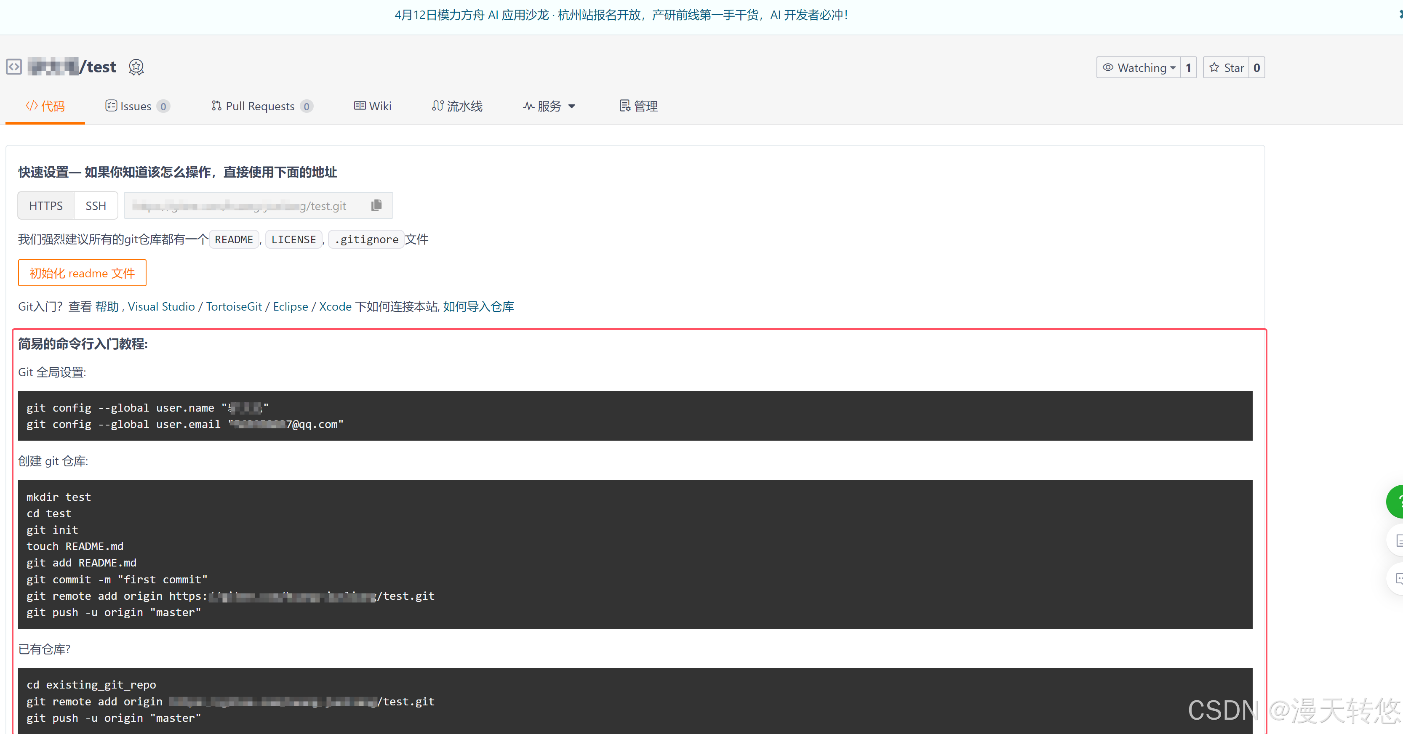1403x734 pixels.
Task: Expand the 服务 services dropdown menu
Action: pos(549,106)
